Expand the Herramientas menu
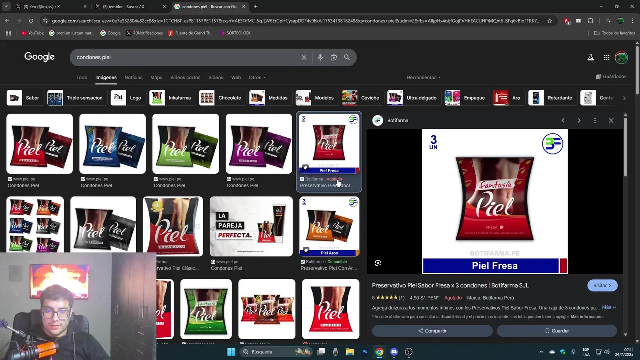The width and height of the screenshot is (640, 360). pyautogui.click(x=424, y=77)
